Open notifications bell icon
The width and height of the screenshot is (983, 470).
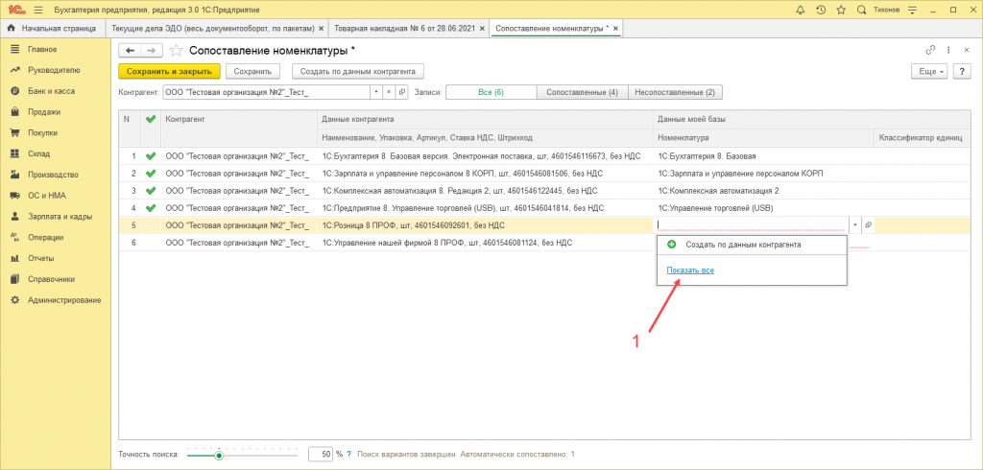[800, 10]
